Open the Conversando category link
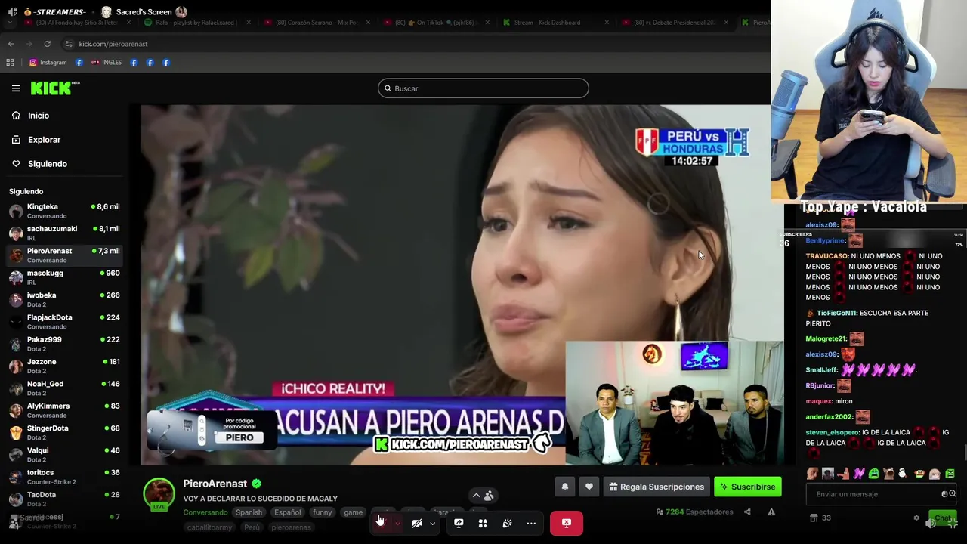 click(205, 512)
